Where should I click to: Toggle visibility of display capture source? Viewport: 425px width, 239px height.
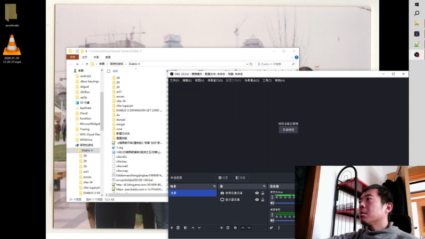[257, 200]
